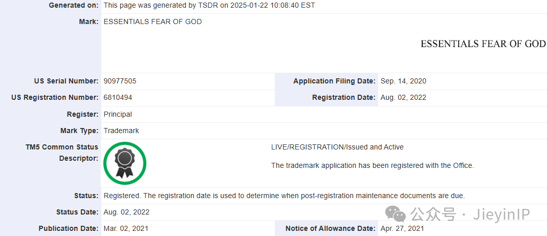The image size is (547, 236).
Task: Click the Mark Type value Trademark
Action: coord(121,131)
